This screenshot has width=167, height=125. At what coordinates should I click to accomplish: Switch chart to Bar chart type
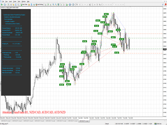(x=46, y=5)
